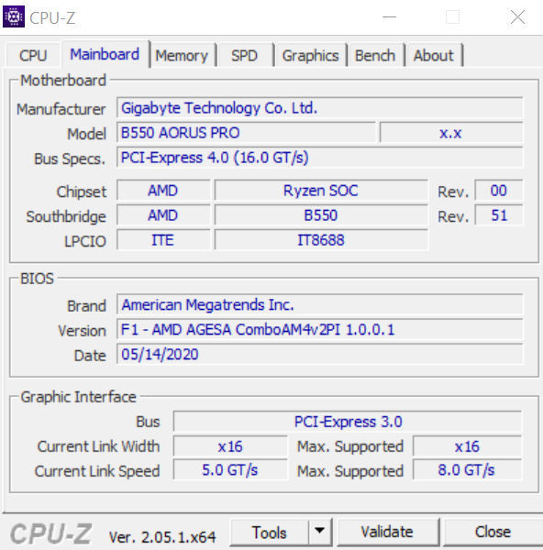Click the Current Link Speed 5.0 GT/s field
The width and height of the screenshot is (543, 550).
(230, 470)
